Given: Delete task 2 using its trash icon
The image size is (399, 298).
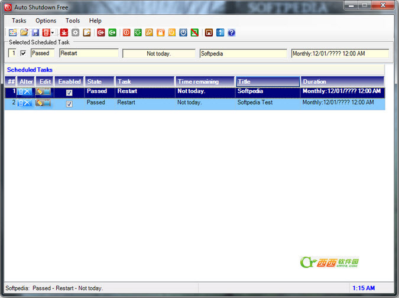Looking at the screenshot, I should point(21,103).
